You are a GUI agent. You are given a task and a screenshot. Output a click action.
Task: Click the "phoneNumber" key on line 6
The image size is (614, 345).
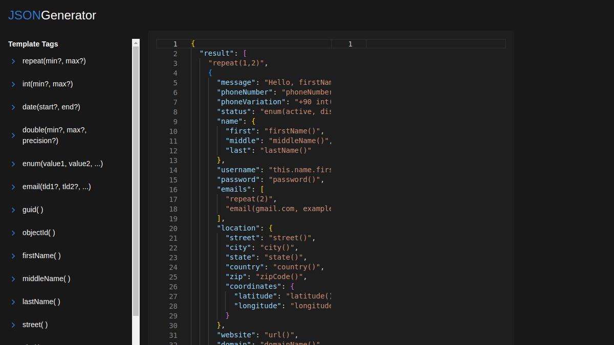245,93
